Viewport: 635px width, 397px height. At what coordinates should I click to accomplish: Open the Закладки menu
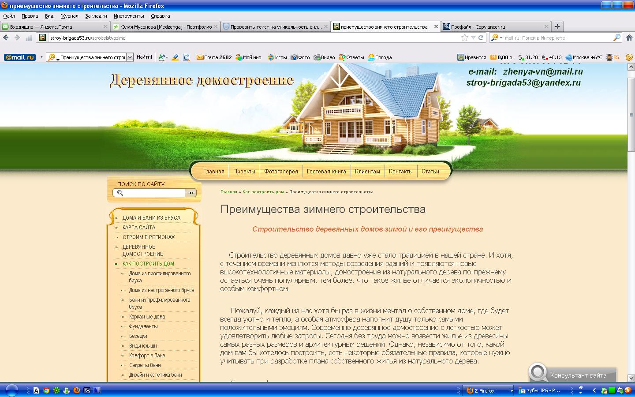[x=96, y=16]
